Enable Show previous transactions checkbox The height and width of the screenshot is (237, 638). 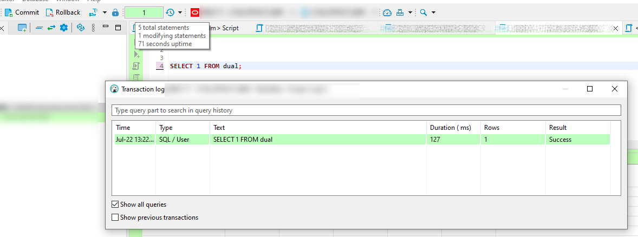115,218
